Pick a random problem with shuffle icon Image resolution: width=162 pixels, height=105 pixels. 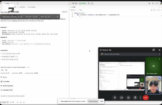coord(17,3)
